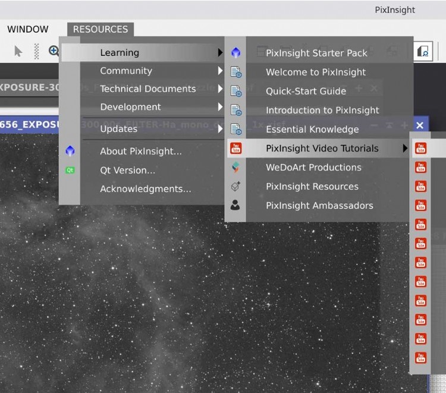Select the Learning submenu entry

click(x=143, y=52)
